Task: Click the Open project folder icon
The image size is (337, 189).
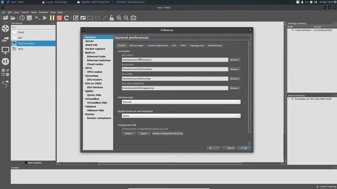Action: (x=13, y=18)
